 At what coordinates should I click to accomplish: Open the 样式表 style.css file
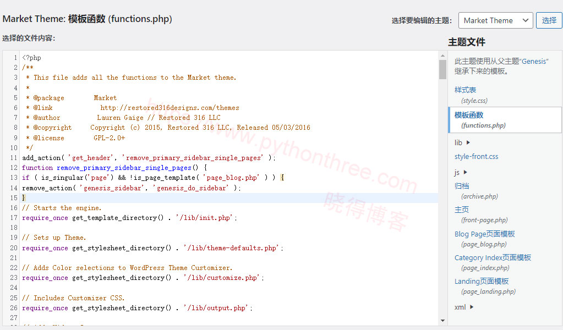[465, 90]
